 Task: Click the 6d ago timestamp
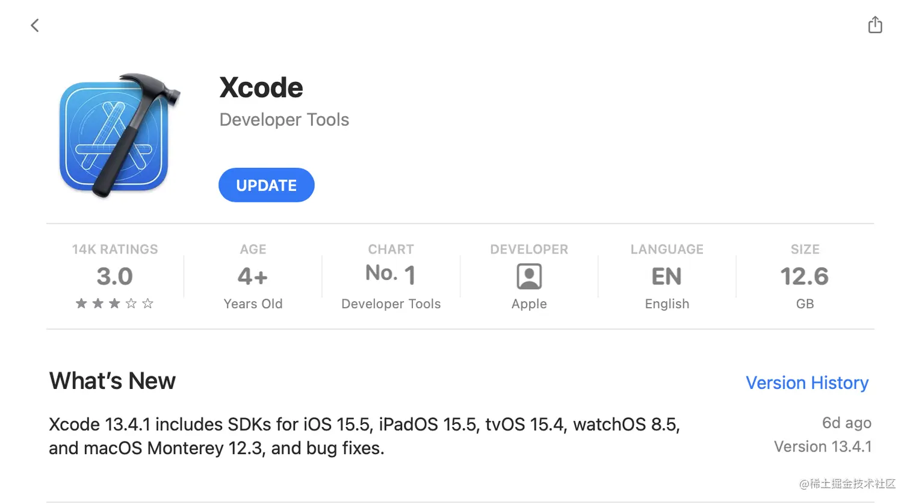846,423
